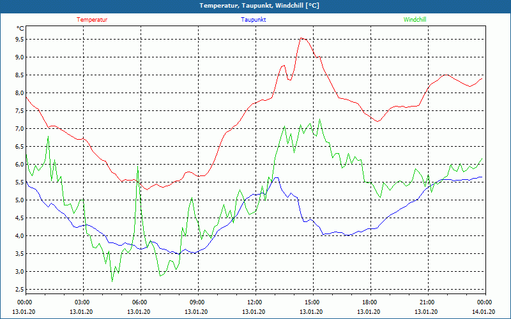Click the 3,5 y-axis value

(x=20, y=254)
